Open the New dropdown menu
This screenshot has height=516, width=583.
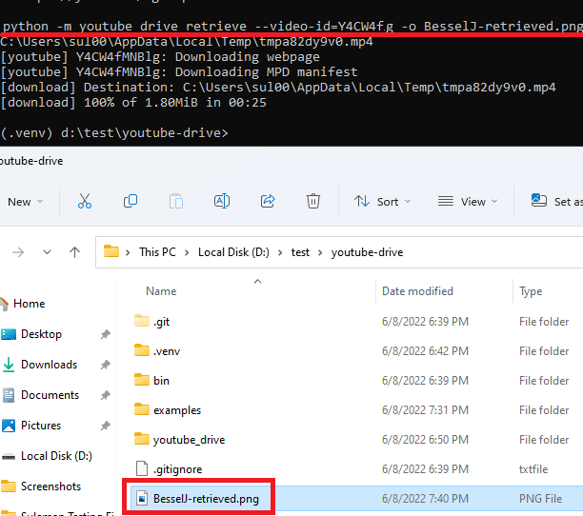tap(25, 201)
